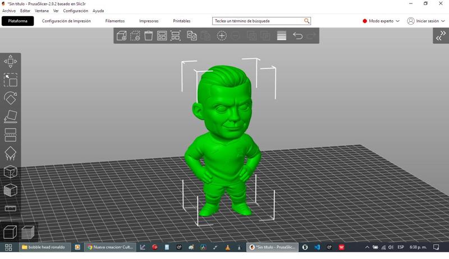Open the Ver menu
449x259 pixels.
point(56,11)
